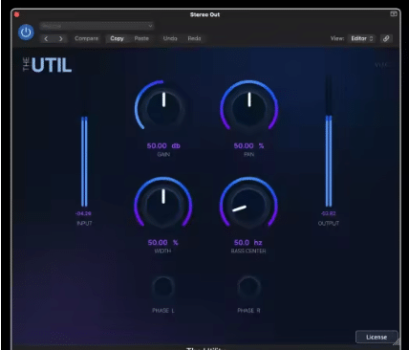Click the output level meter
This screenshot has height=350, width=409.
pyautogui.click(x=329, y=142)
